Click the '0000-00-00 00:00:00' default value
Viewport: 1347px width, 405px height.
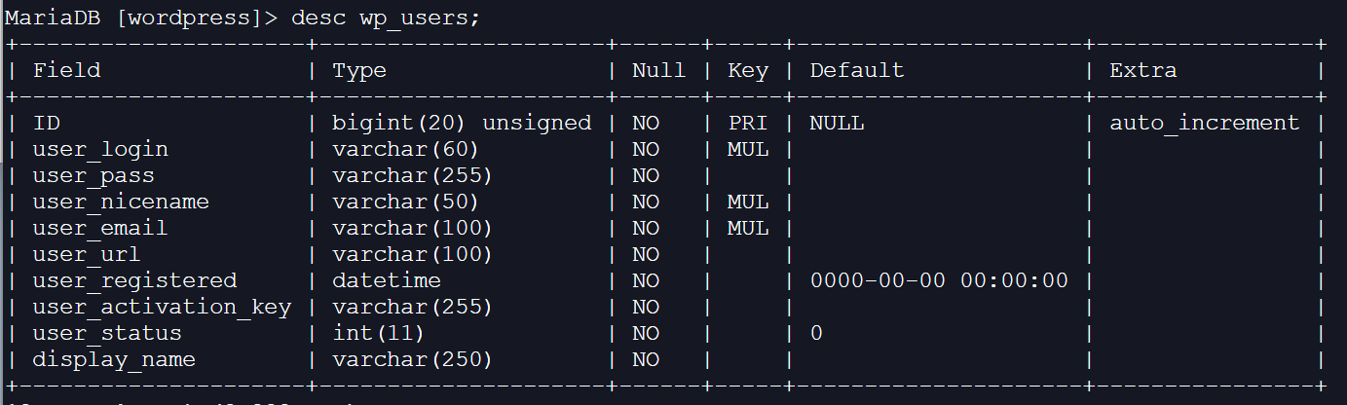(x=939, y=280)
